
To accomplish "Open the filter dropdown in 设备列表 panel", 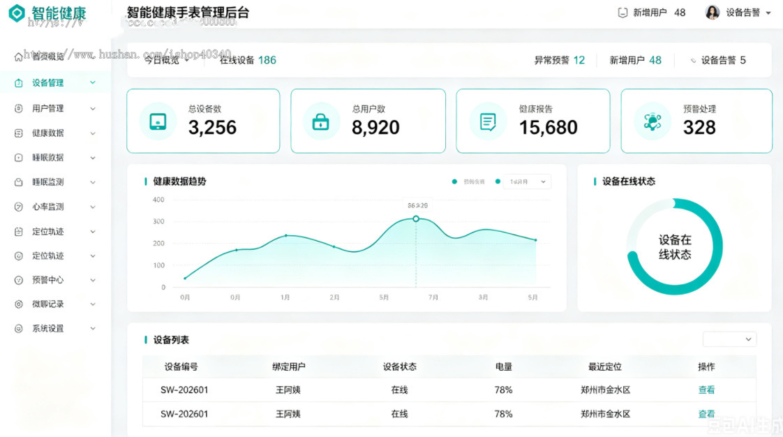I will pos(729,339).
